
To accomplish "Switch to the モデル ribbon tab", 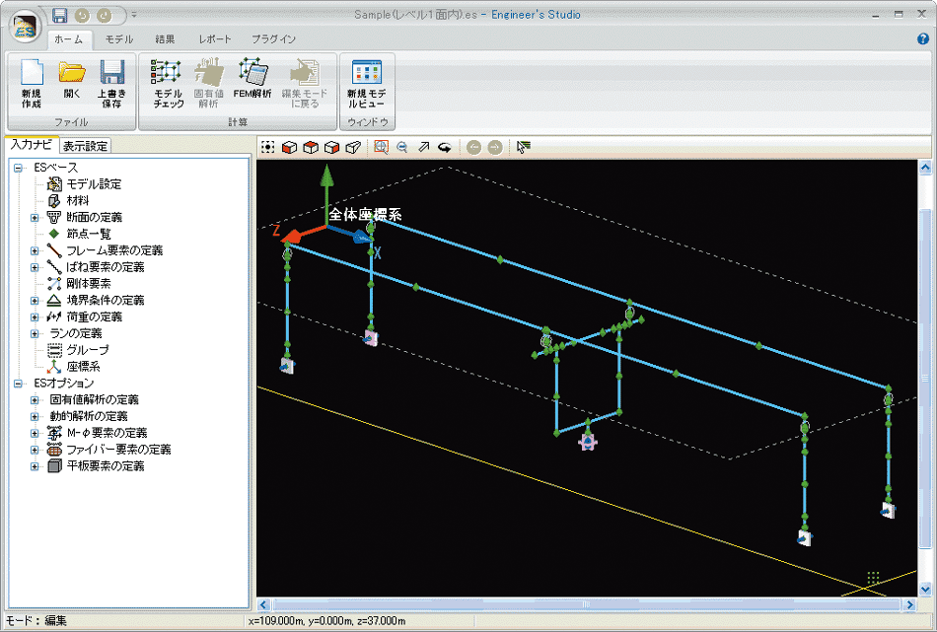I will click(x=119, y=39).
